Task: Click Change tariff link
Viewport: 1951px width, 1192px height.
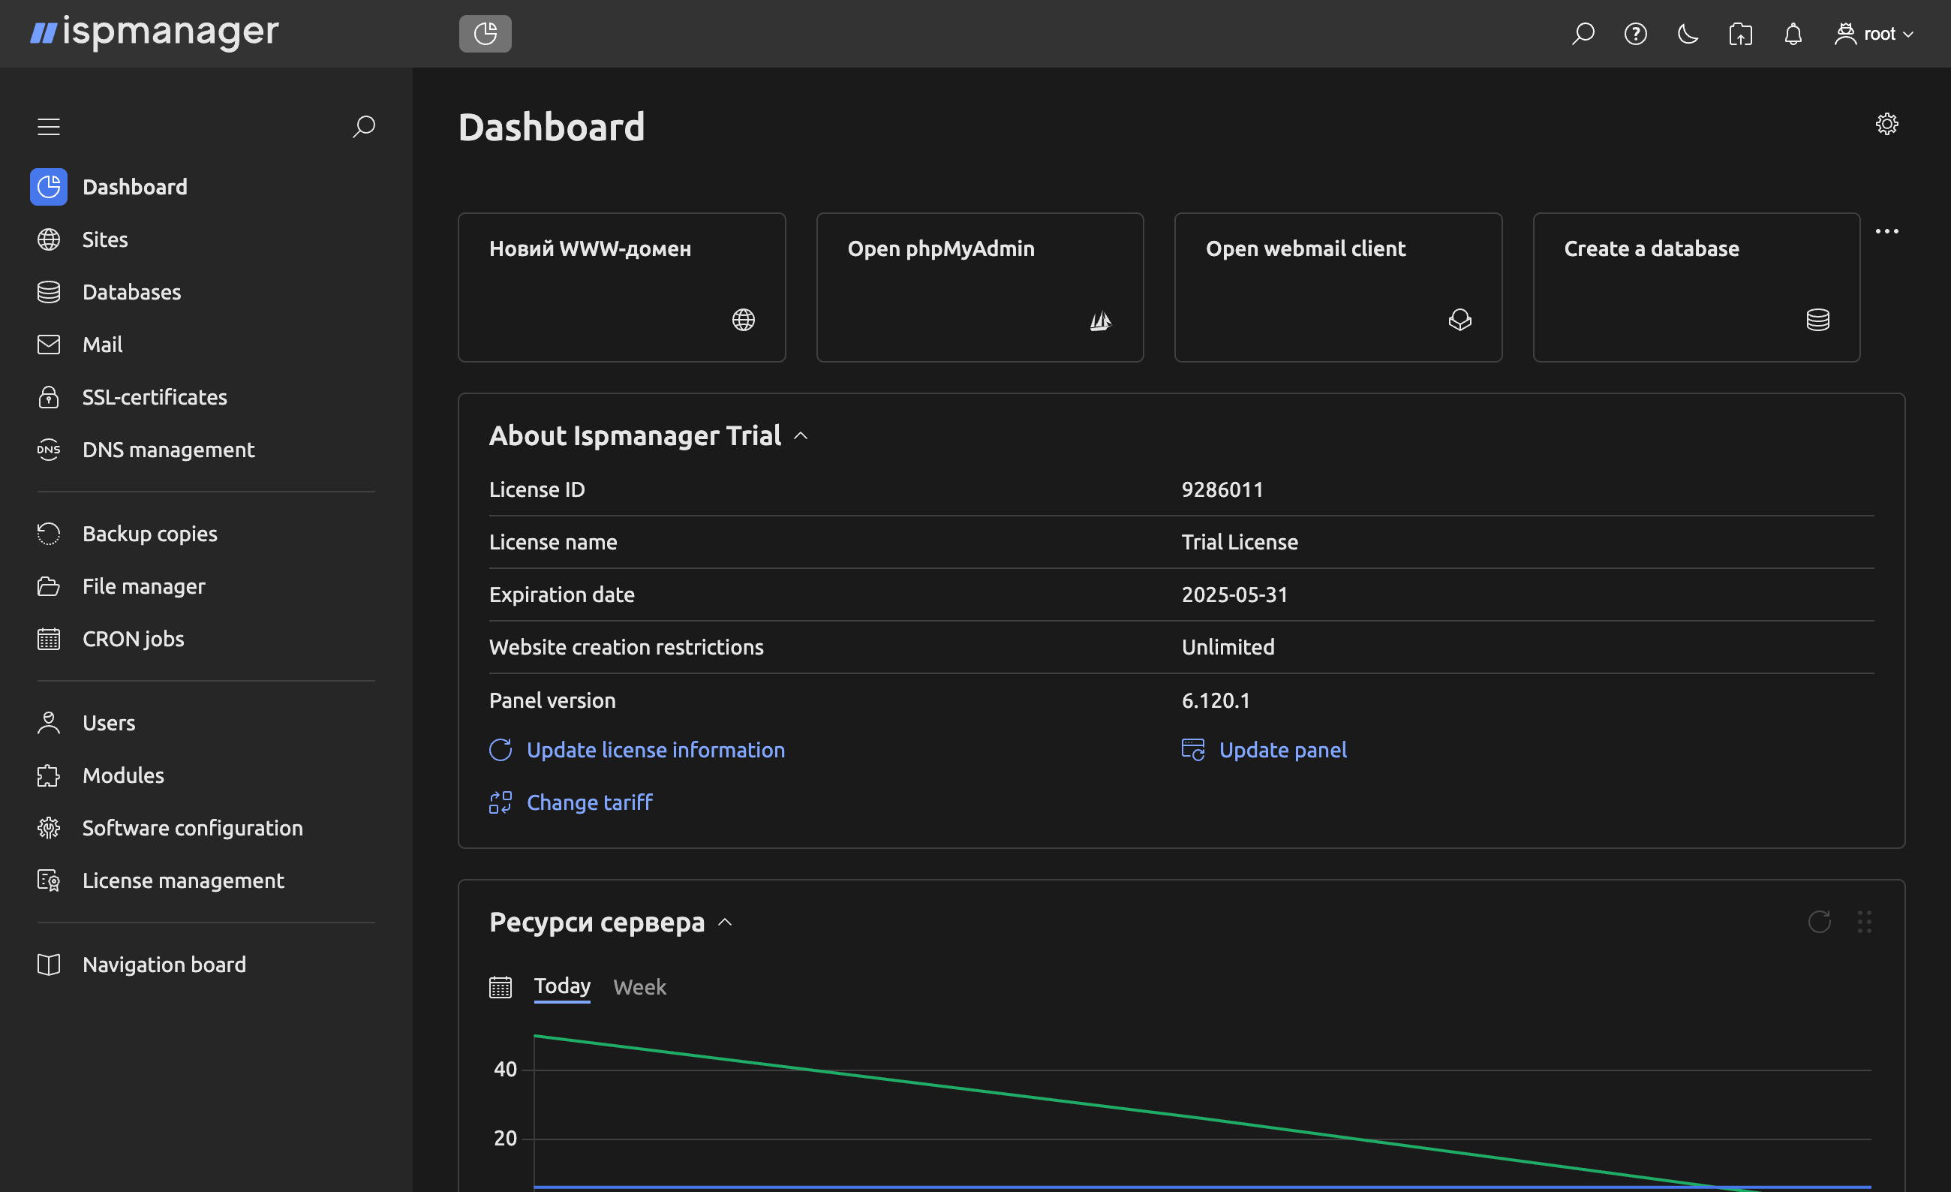Action: 571,802
